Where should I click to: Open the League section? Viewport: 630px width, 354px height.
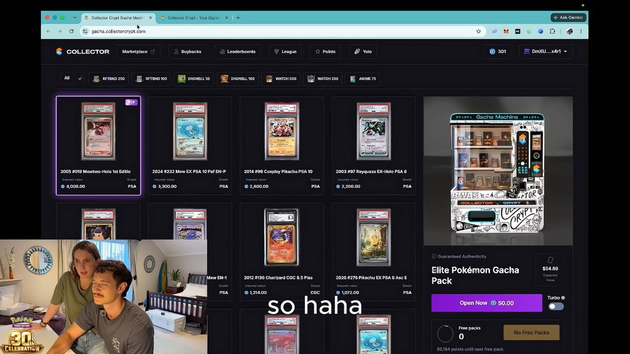pos(285,51)
